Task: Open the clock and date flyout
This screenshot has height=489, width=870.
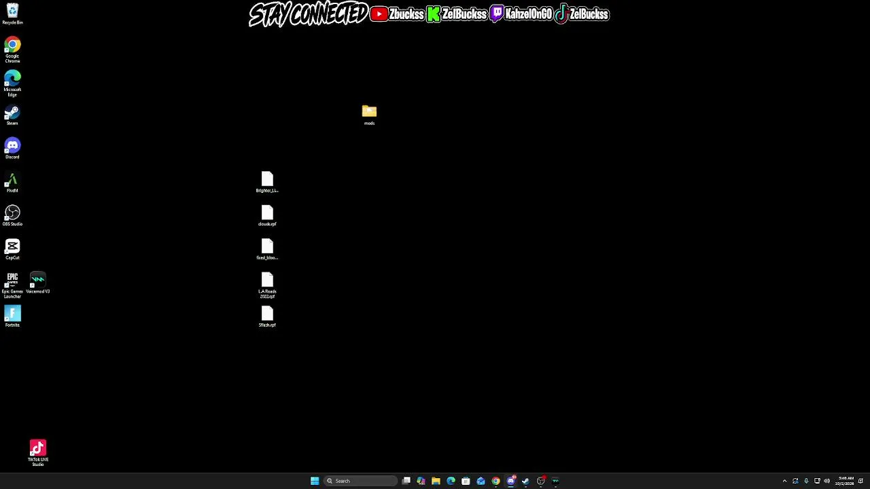Action: [846, 481]
